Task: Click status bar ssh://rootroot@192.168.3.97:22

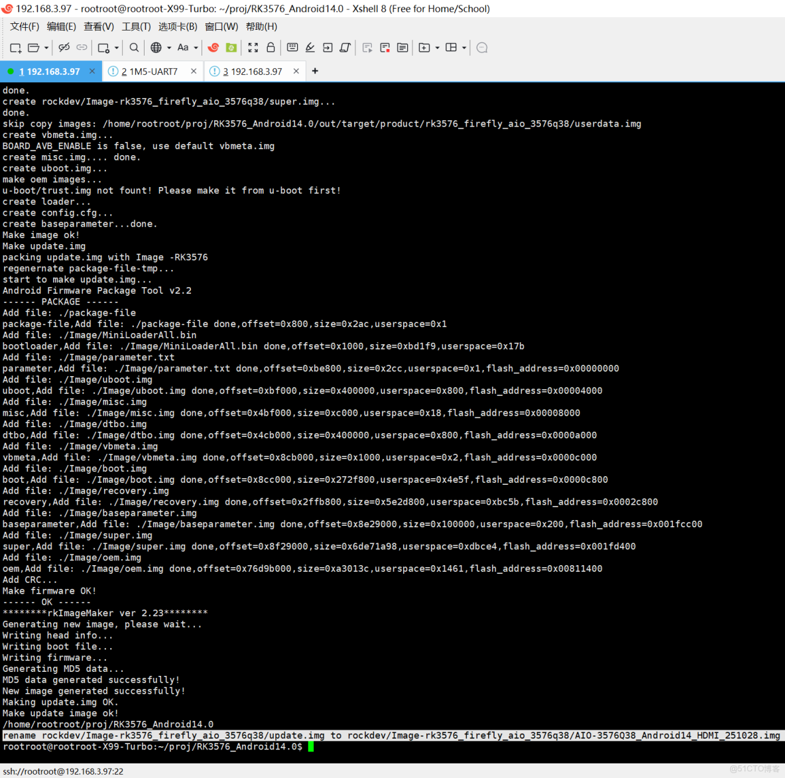Action: tap(63, 771)
